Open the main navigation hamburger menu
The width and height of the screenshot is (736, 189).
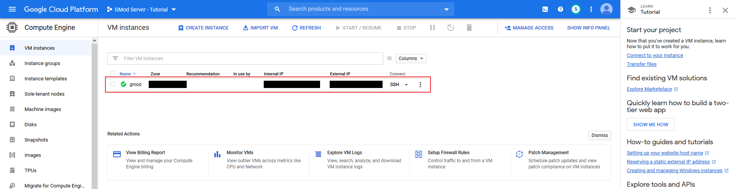(12, 9)
